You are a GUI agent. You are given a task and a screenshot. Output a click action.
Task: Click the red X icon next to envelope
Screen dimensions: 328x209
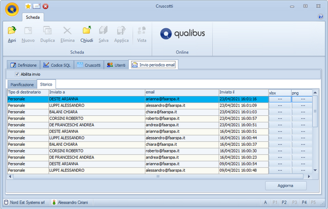click(x=46, y=6)
